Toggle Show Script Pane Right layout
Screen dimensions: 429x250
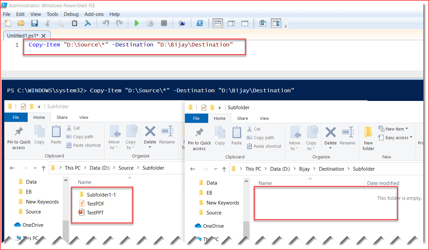click(x=231, y=23)
